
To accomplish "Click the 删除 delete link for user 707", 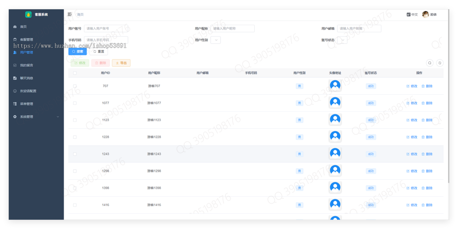I will [x=427, y=86].
